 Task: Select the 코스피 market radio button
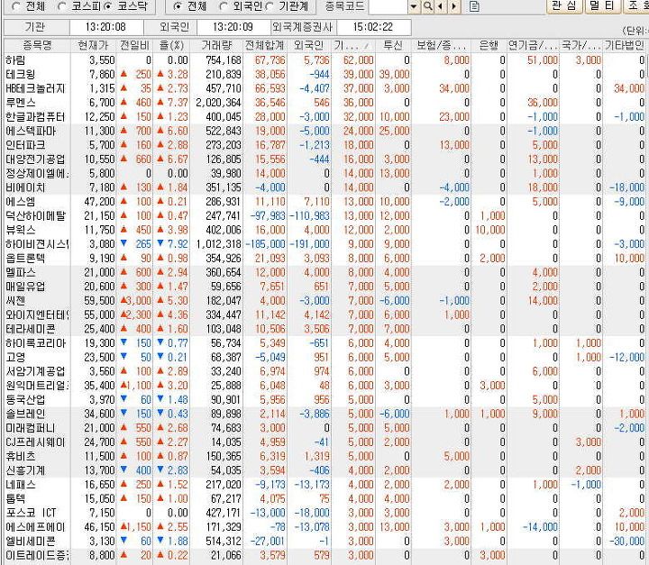62,6
